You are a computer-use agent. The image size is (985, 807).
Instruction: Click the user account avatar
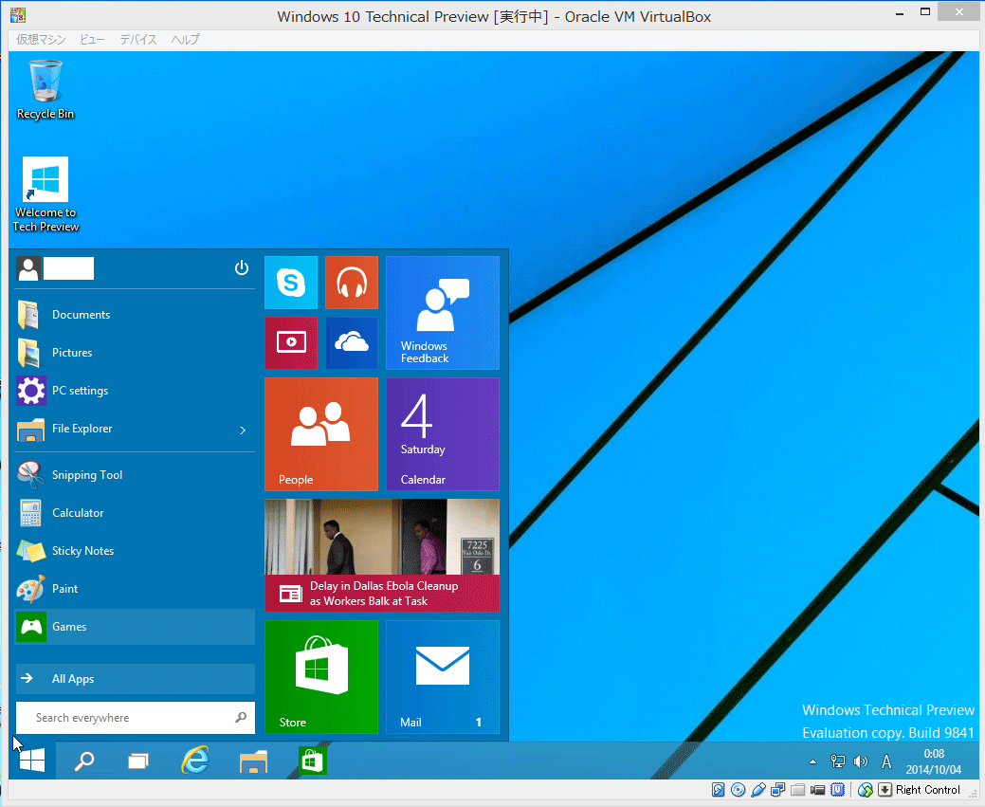pyautogui.click(x=28, y=268)
